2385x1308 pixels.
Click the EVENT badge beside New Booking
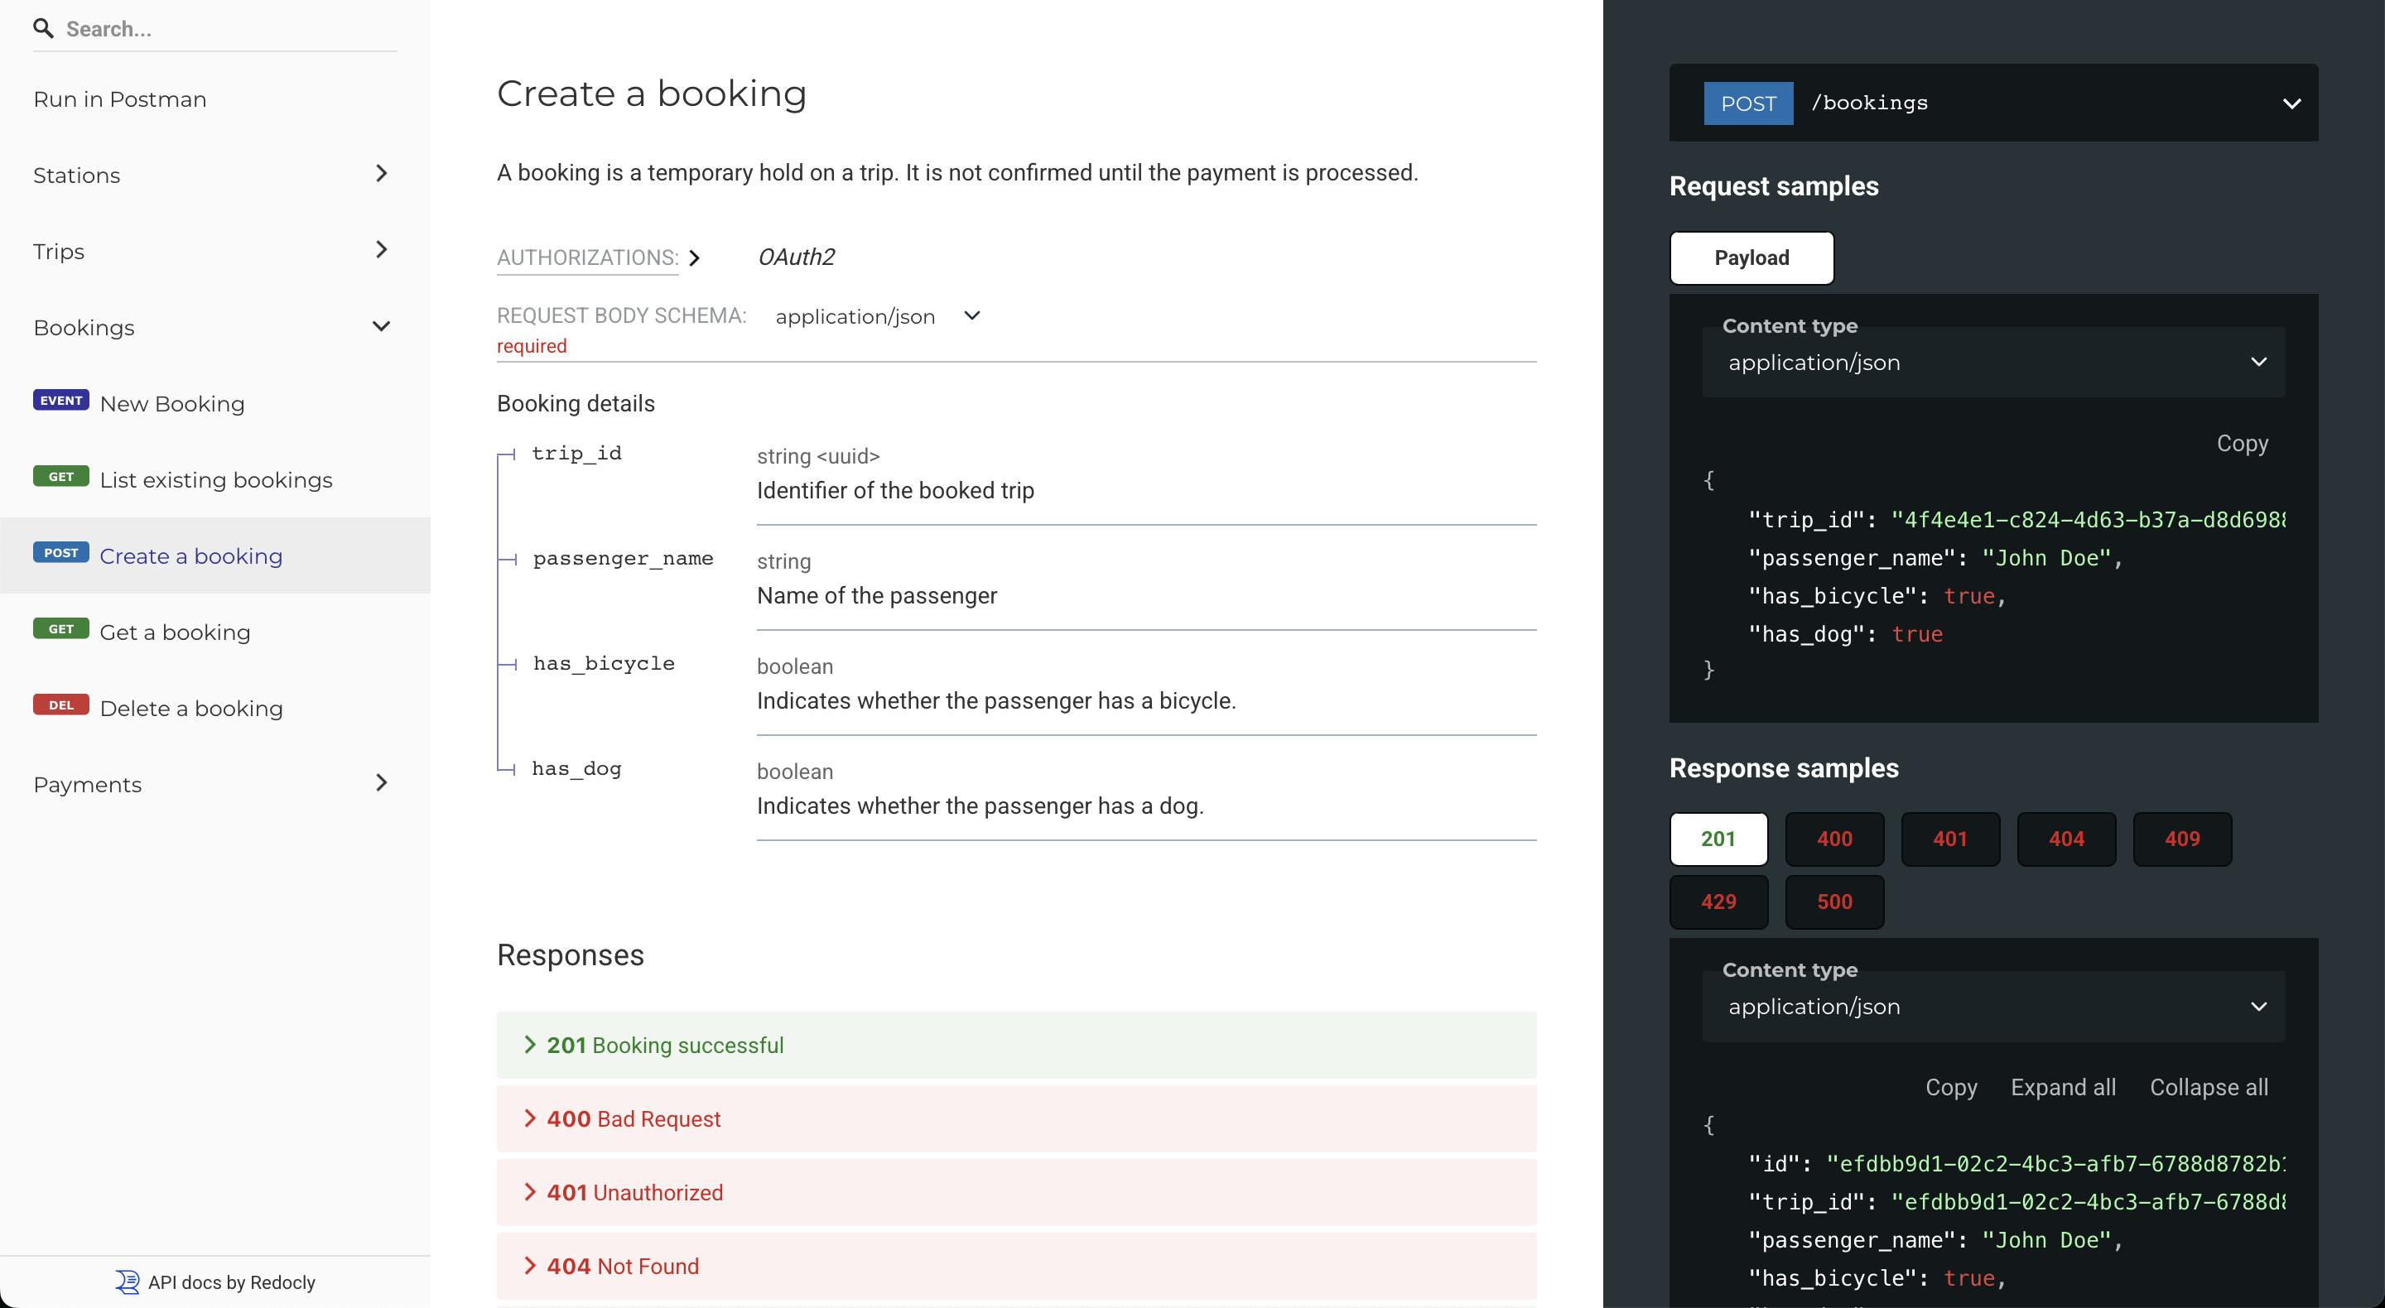tap(60, 400)
